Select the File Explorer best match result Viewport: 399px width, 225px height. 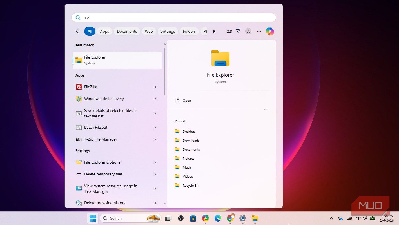point(117,60)
